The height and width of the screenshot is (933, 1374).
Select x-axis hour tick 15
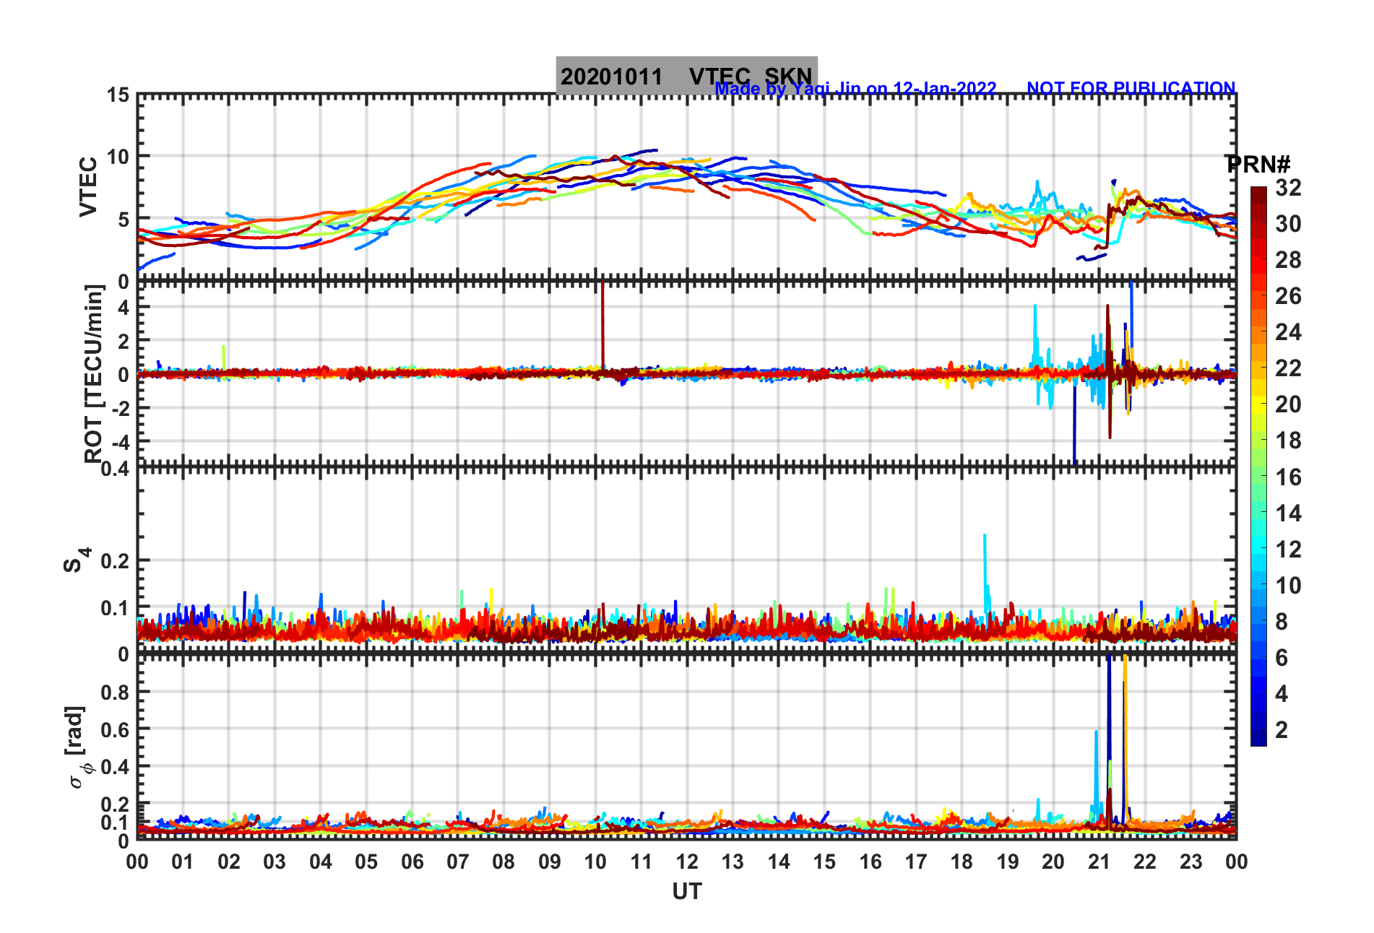point(824,862)
